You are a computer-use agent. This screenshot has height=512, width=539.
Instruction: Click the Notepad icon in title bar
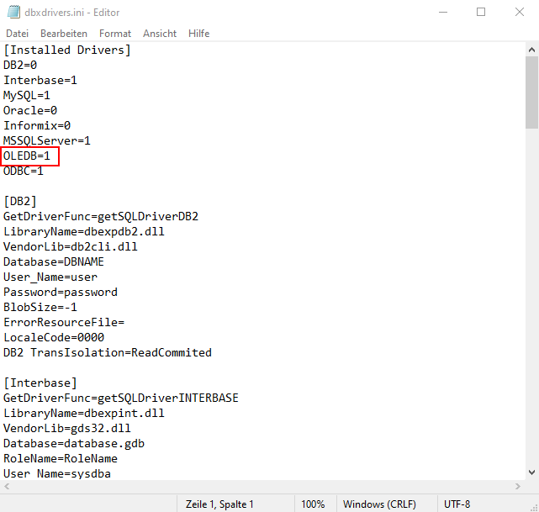pos(13,13)
